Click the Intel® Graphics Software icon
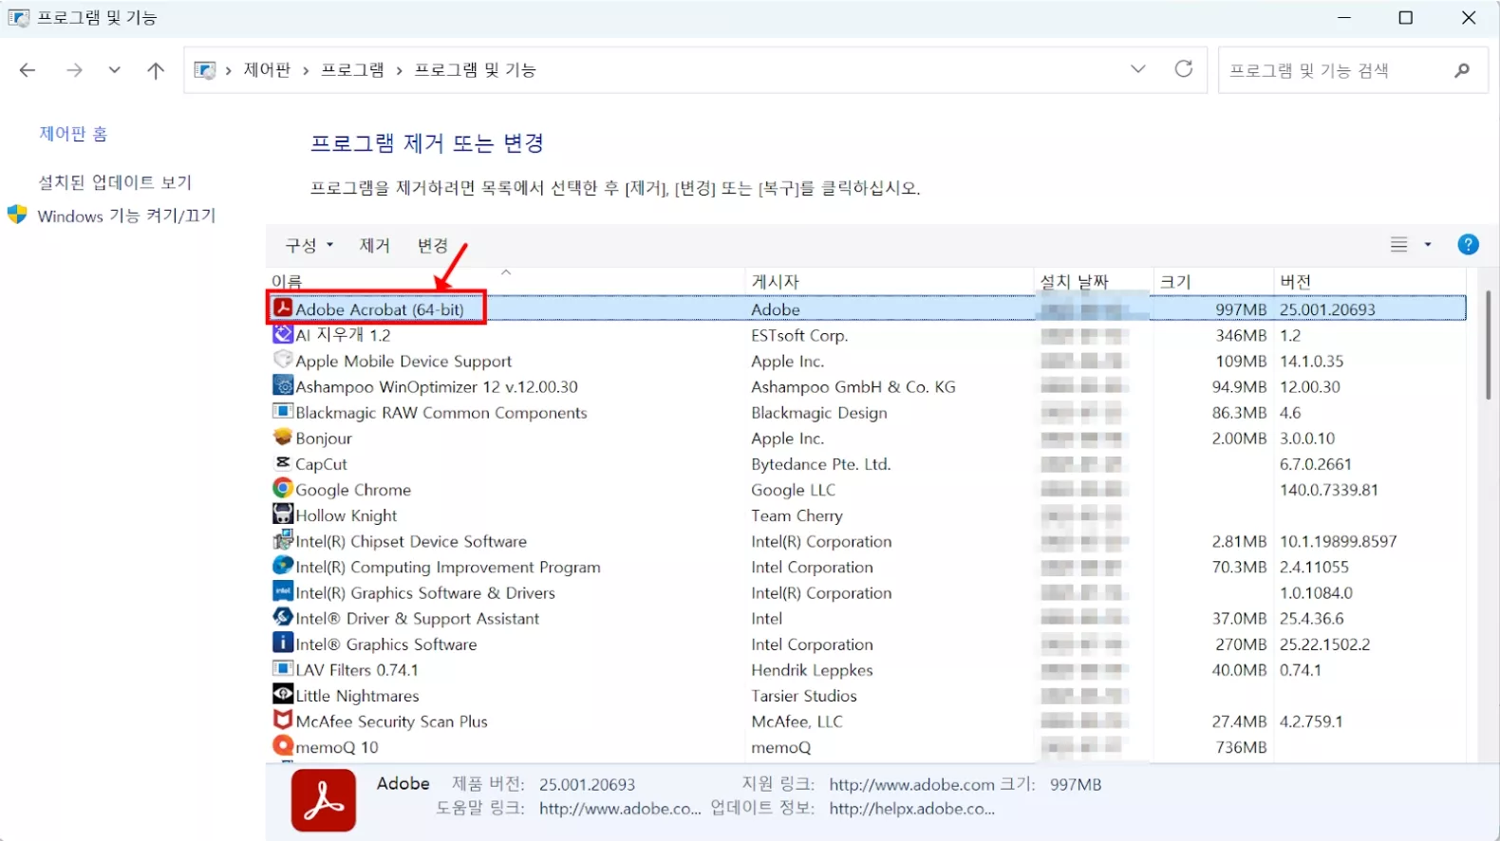Screen dimensions: 1500x841 282,643
